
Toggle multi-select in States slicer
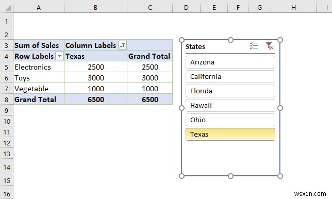254,46
